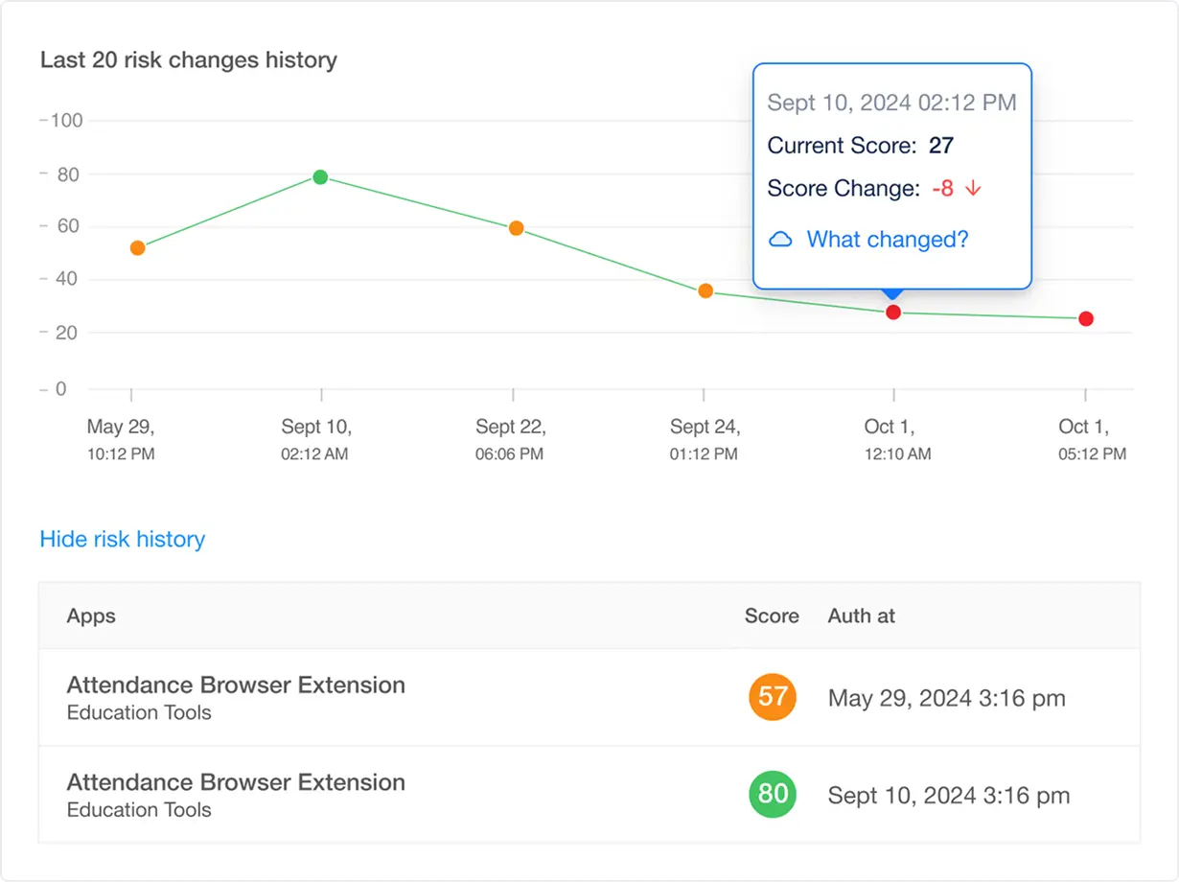Image resolution: width=1179 pixels, height=882 pixels.
Task: Select the orange Sept 22 data point
Action: coord(516,228)
